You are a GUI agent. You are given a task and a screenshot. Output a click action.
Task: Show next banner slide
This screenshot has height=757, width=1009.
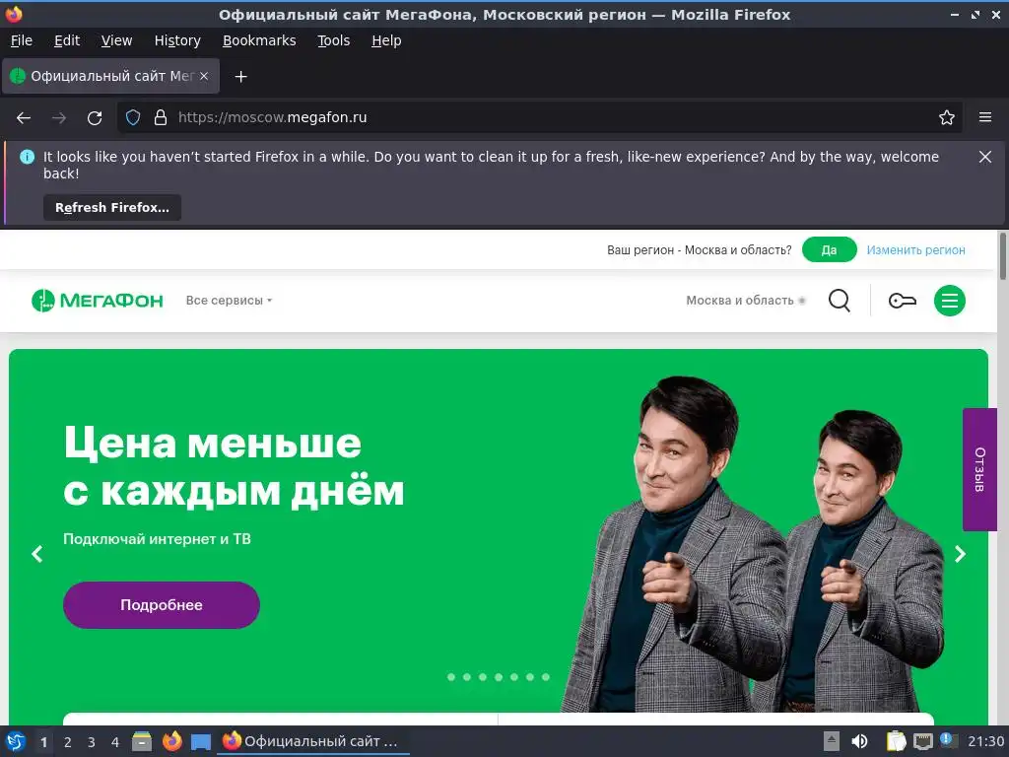click(960, 554)
